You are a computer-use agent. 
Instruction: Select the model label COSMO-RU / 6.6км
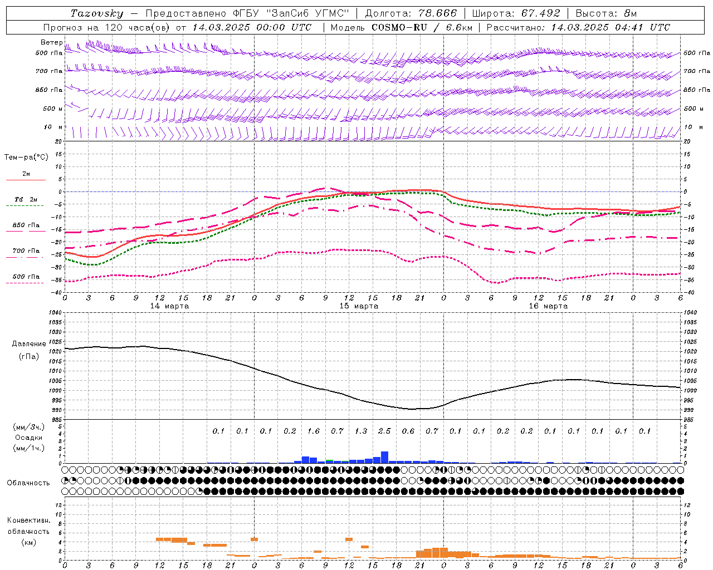point(422,27)
